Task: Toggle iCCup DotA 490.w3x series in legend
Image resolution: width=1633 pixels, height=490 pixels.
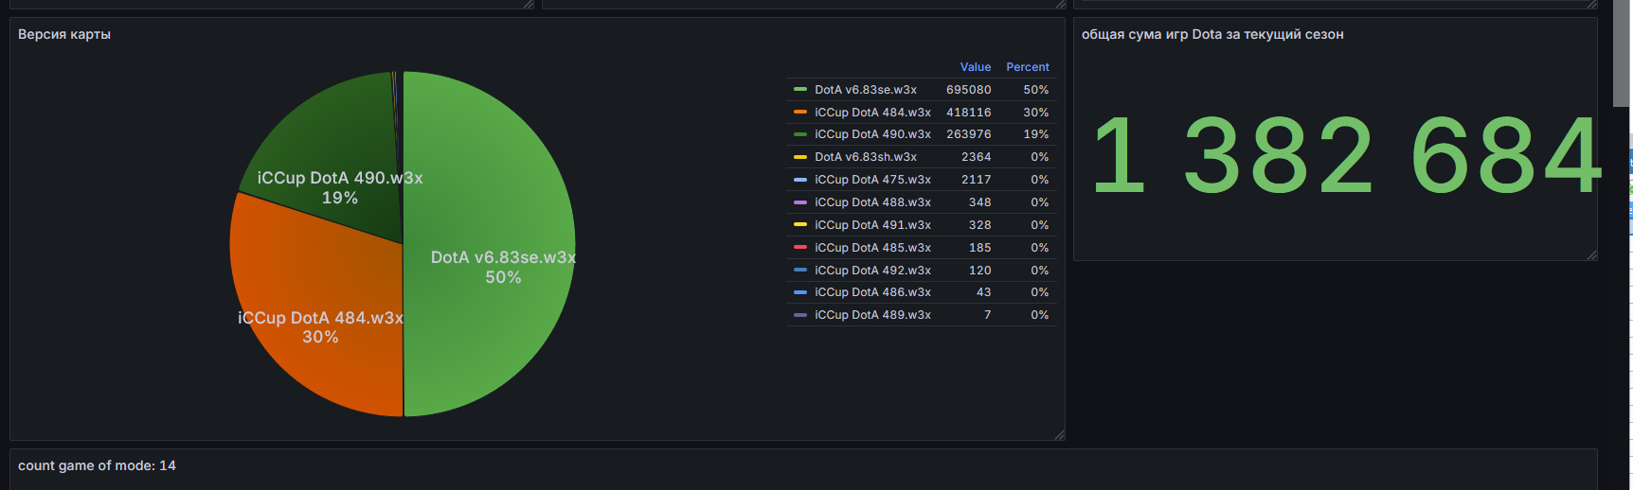Action: 872,134
